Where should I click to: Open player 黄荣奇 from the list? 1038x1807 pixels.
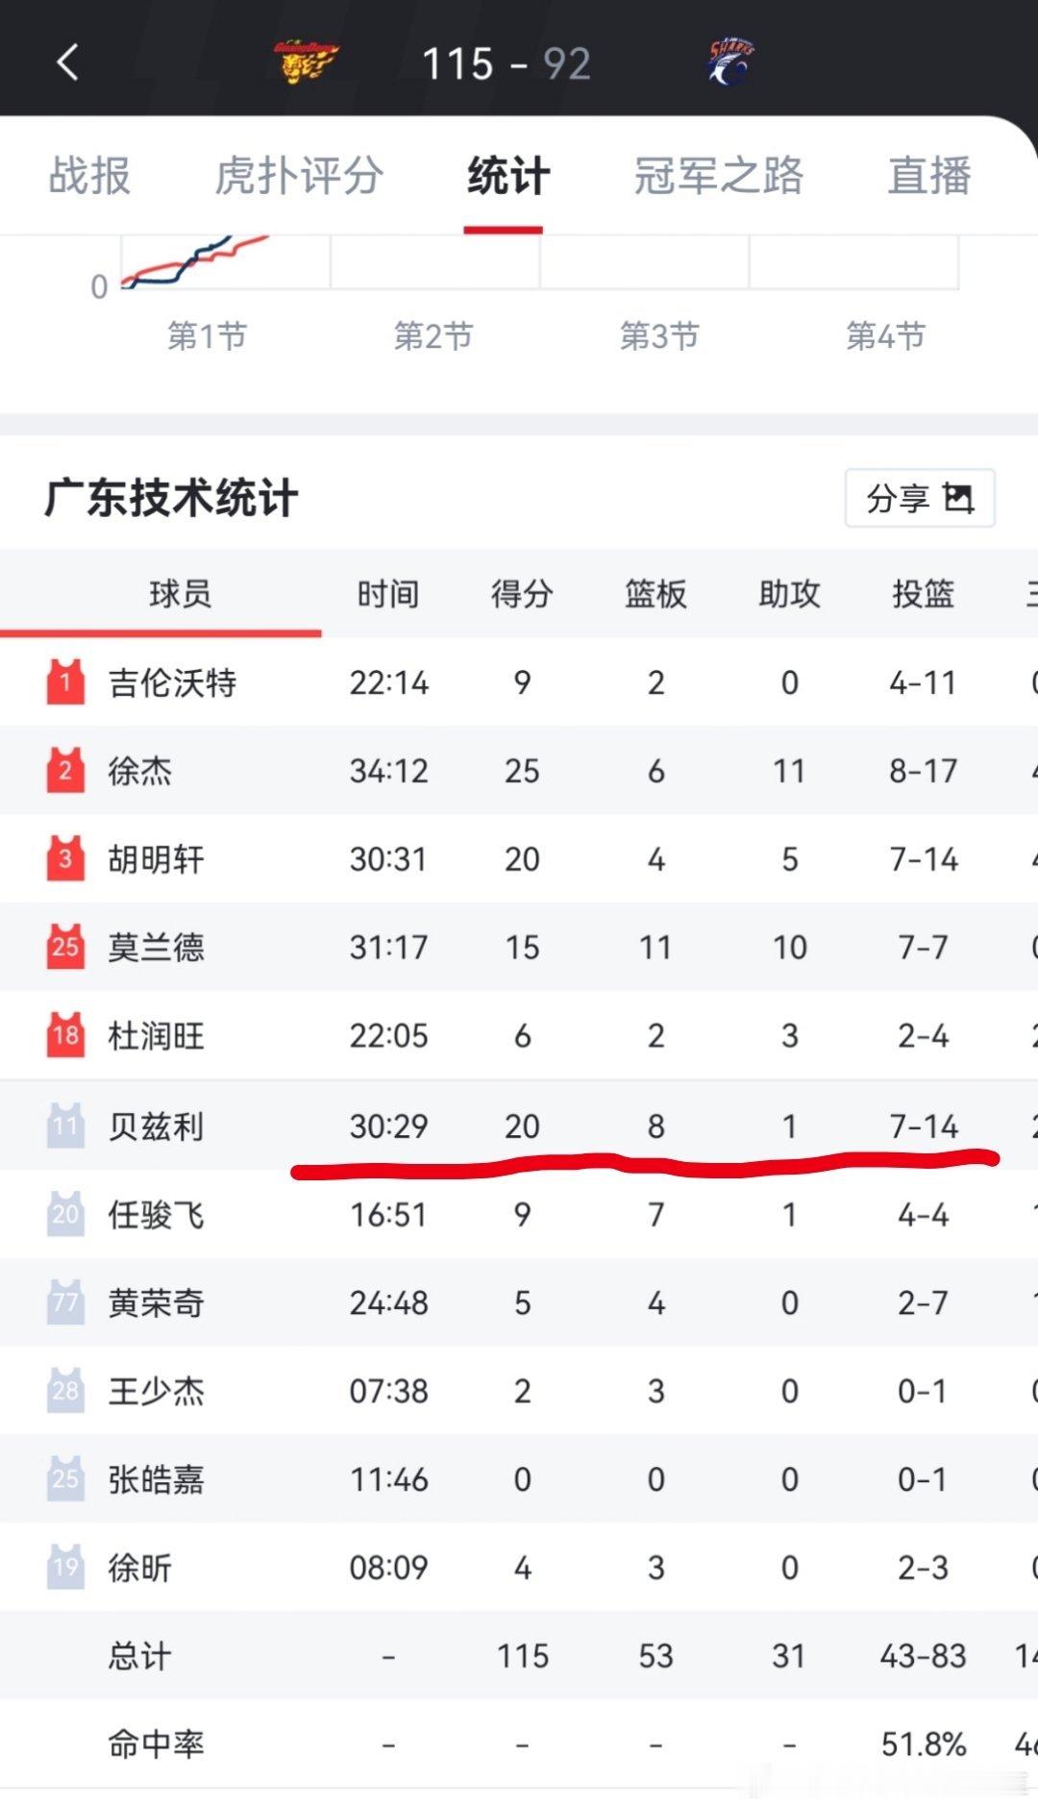click(156, 1303)
